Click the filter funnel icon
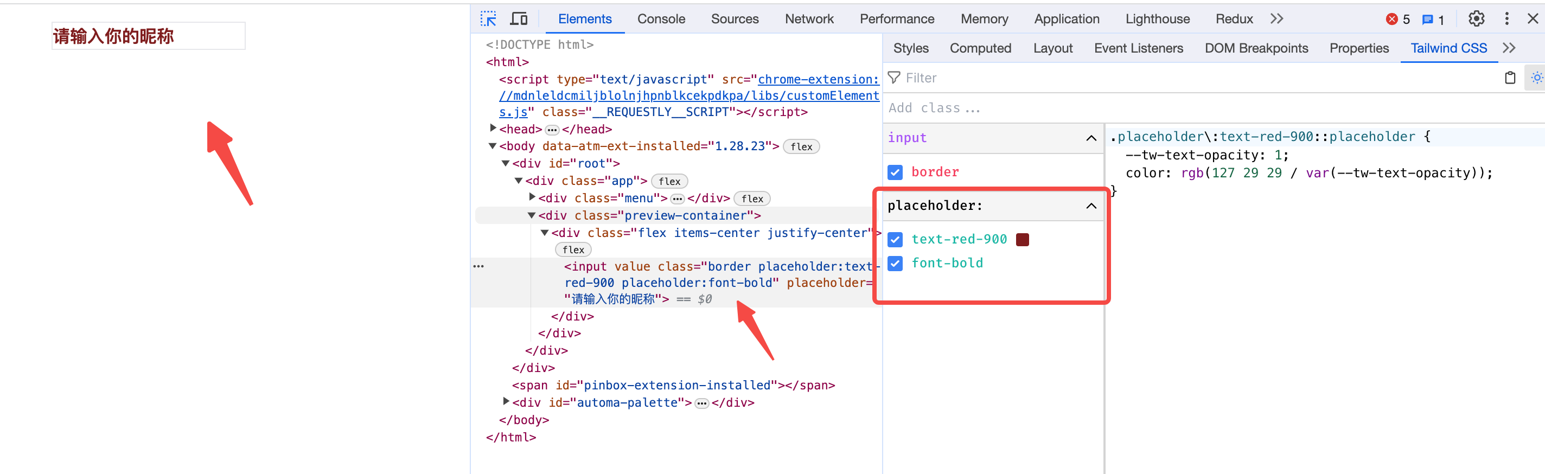The width and height of the screenshot is (1545, 474). 893,78
